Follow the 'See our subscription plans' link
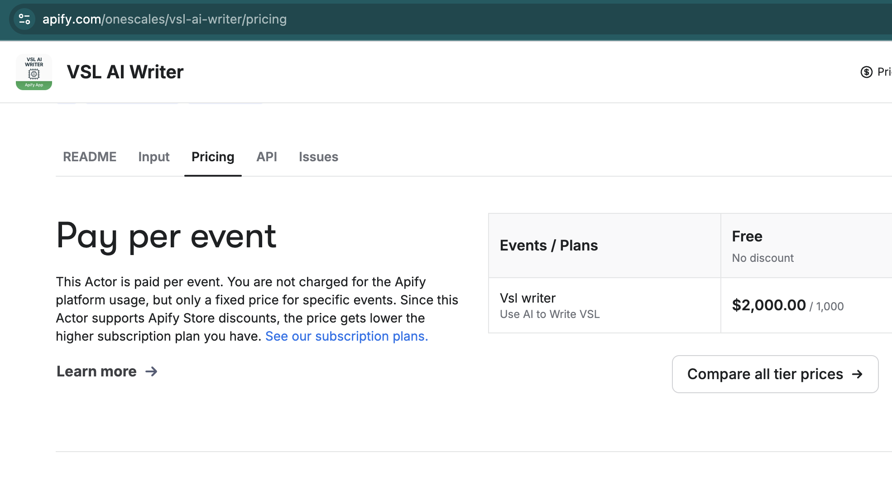The height and width of the screenshot is (501, 892). click(x=346, y=336)
